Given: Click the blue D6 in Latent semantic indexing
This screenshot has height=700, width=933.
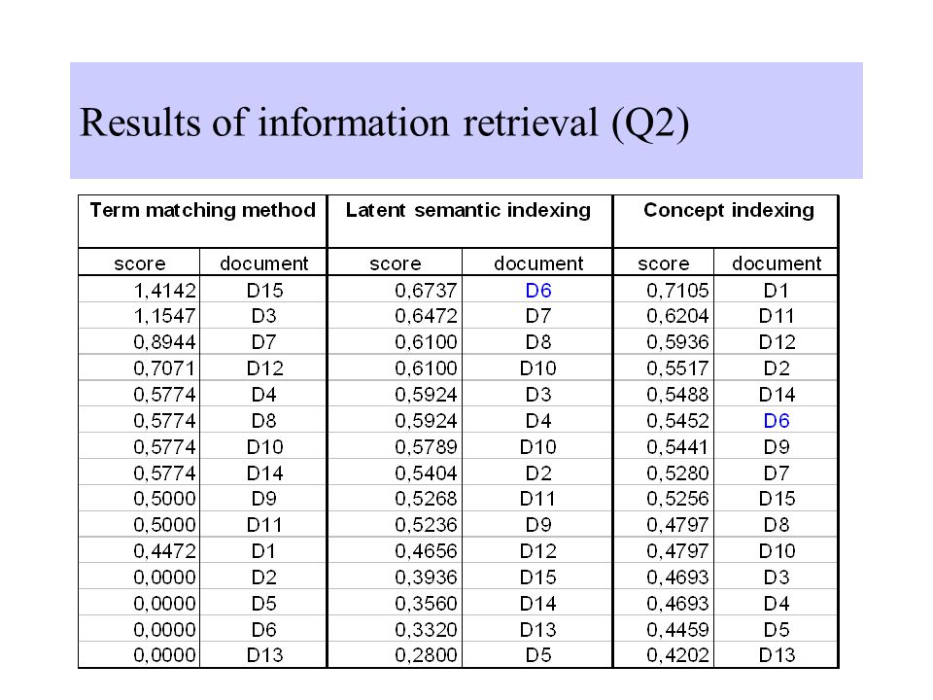Looking at the screenshot, I should [537, 291].
